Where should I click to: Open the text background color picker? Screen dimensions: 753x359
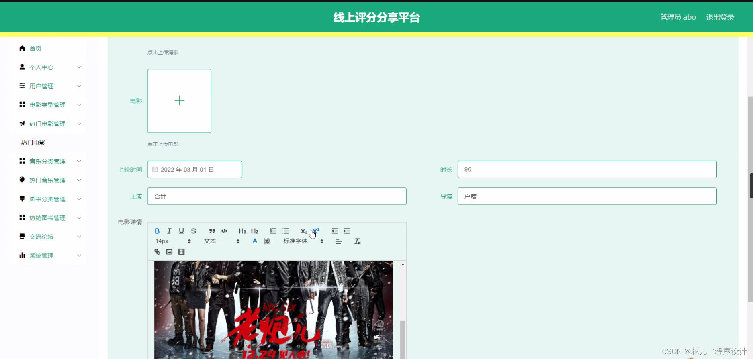click(267, 241)
